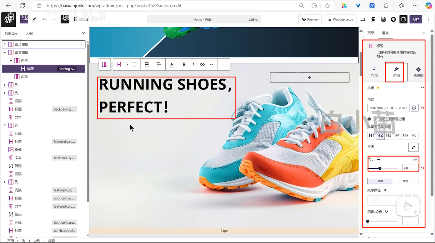The width and height of the screenshot is (435, 243).
Task: Reset the content field with the red reset icon
Action: 422,108
